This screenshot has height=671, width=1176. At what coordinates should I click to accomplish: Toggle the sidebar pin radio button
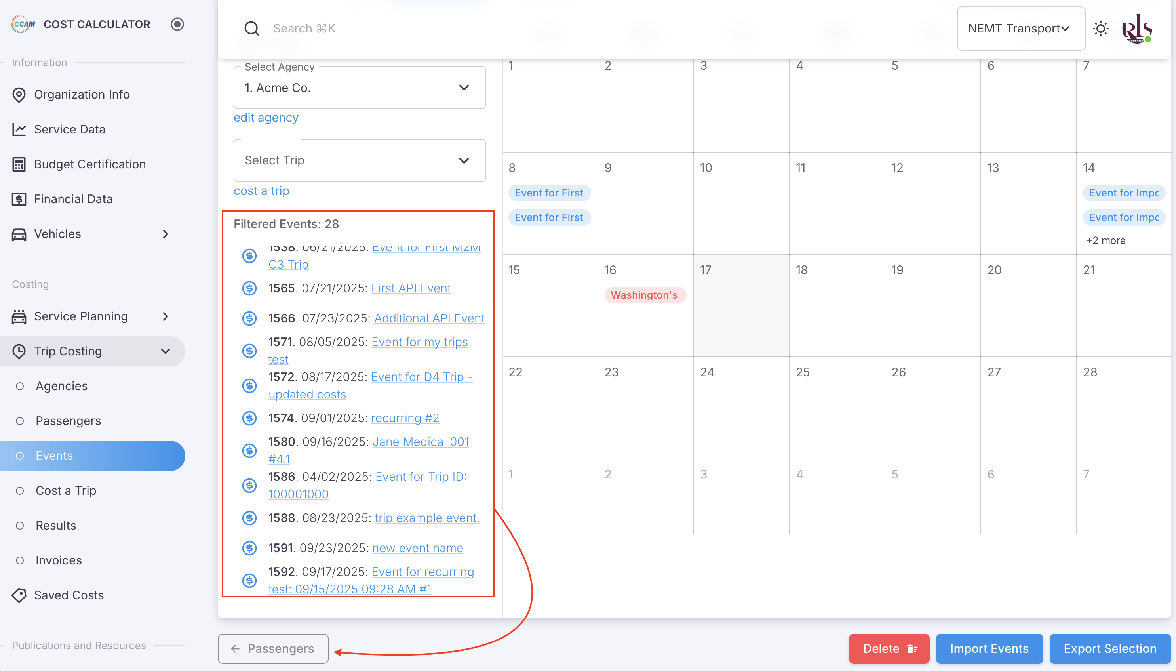pyautogui.click(x=177, y=24)
